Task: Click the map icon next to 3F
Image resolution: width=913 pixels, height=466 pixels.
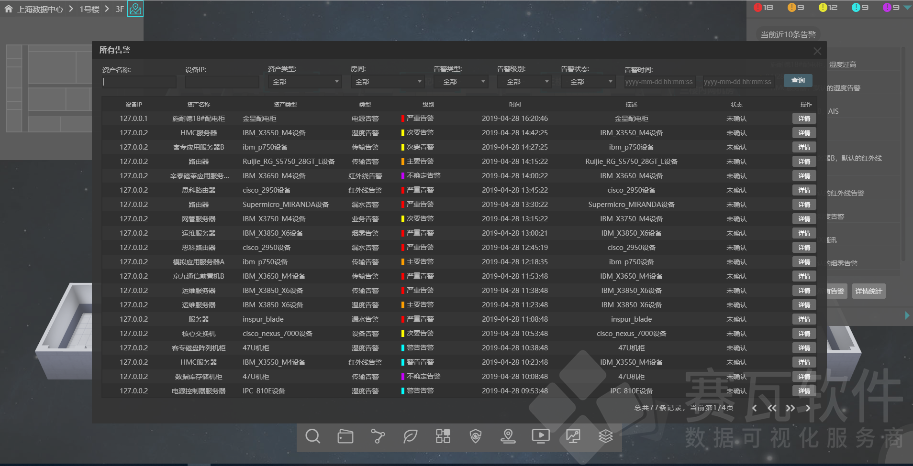Action: pos(135,9)
